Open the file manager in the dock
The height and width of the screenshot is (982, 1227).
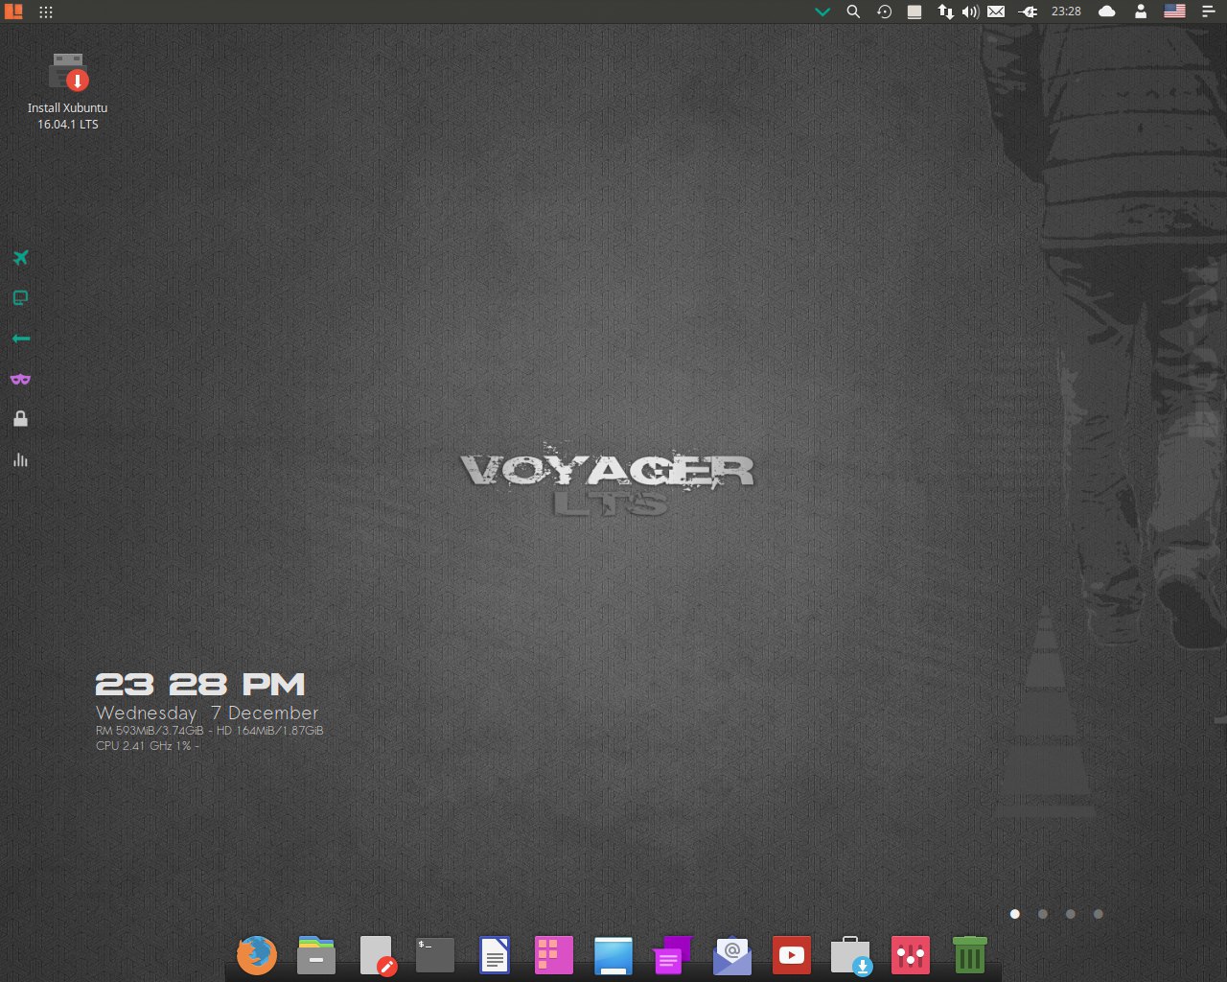tap(316, 955)
